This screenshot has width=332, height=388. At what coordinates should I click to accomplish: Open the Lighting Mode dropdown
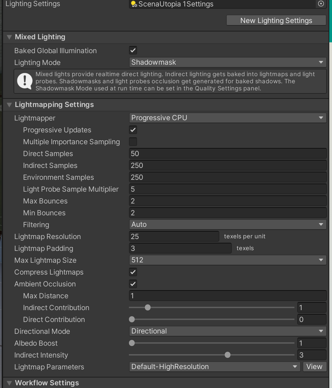point(227,62)
